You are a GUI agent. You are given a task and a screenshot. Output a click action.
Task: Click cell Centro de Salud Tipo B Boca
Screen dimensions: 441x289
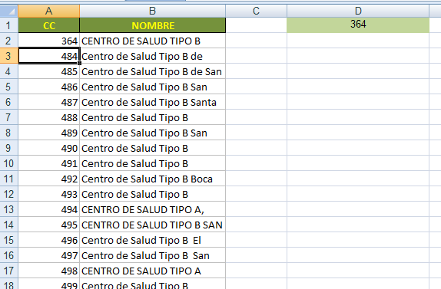152,179
